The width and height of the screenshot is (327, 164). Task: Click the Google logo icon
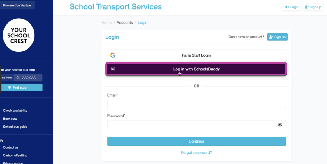[x=113, y=55]
